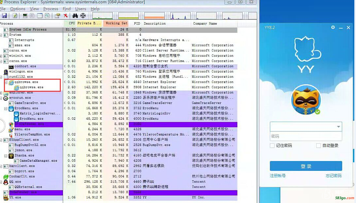356x203 pixels.
Task: Click the conhost.exe console icon
Action: coord(11,67)
